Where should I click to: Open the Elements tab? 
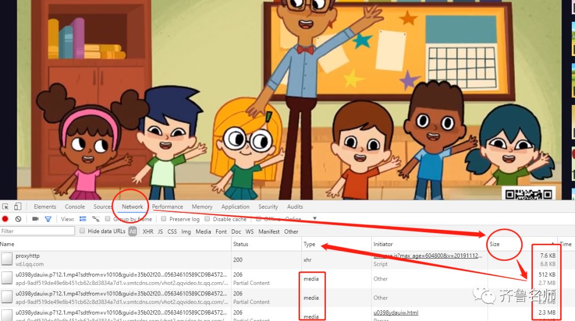[x=45, y=207]
